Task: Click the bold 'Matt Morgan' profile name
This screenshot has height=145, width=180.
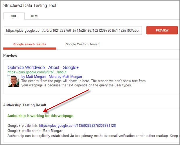Action: (x=53, y=131)
